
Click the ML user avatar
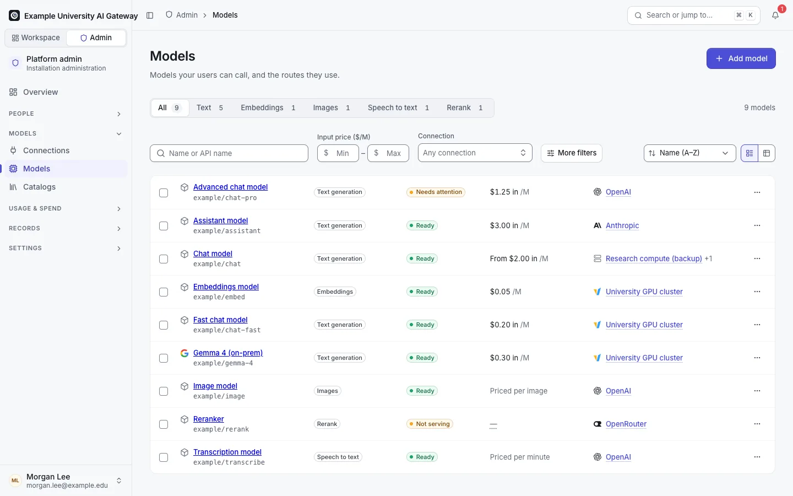[x=15, y=481]
